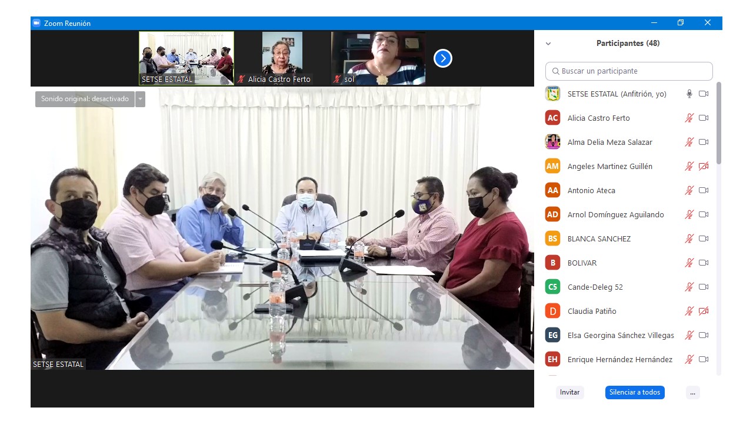
Task: Click BLANCA SANCHEZ participant name
Action: [x=599, y=238]
